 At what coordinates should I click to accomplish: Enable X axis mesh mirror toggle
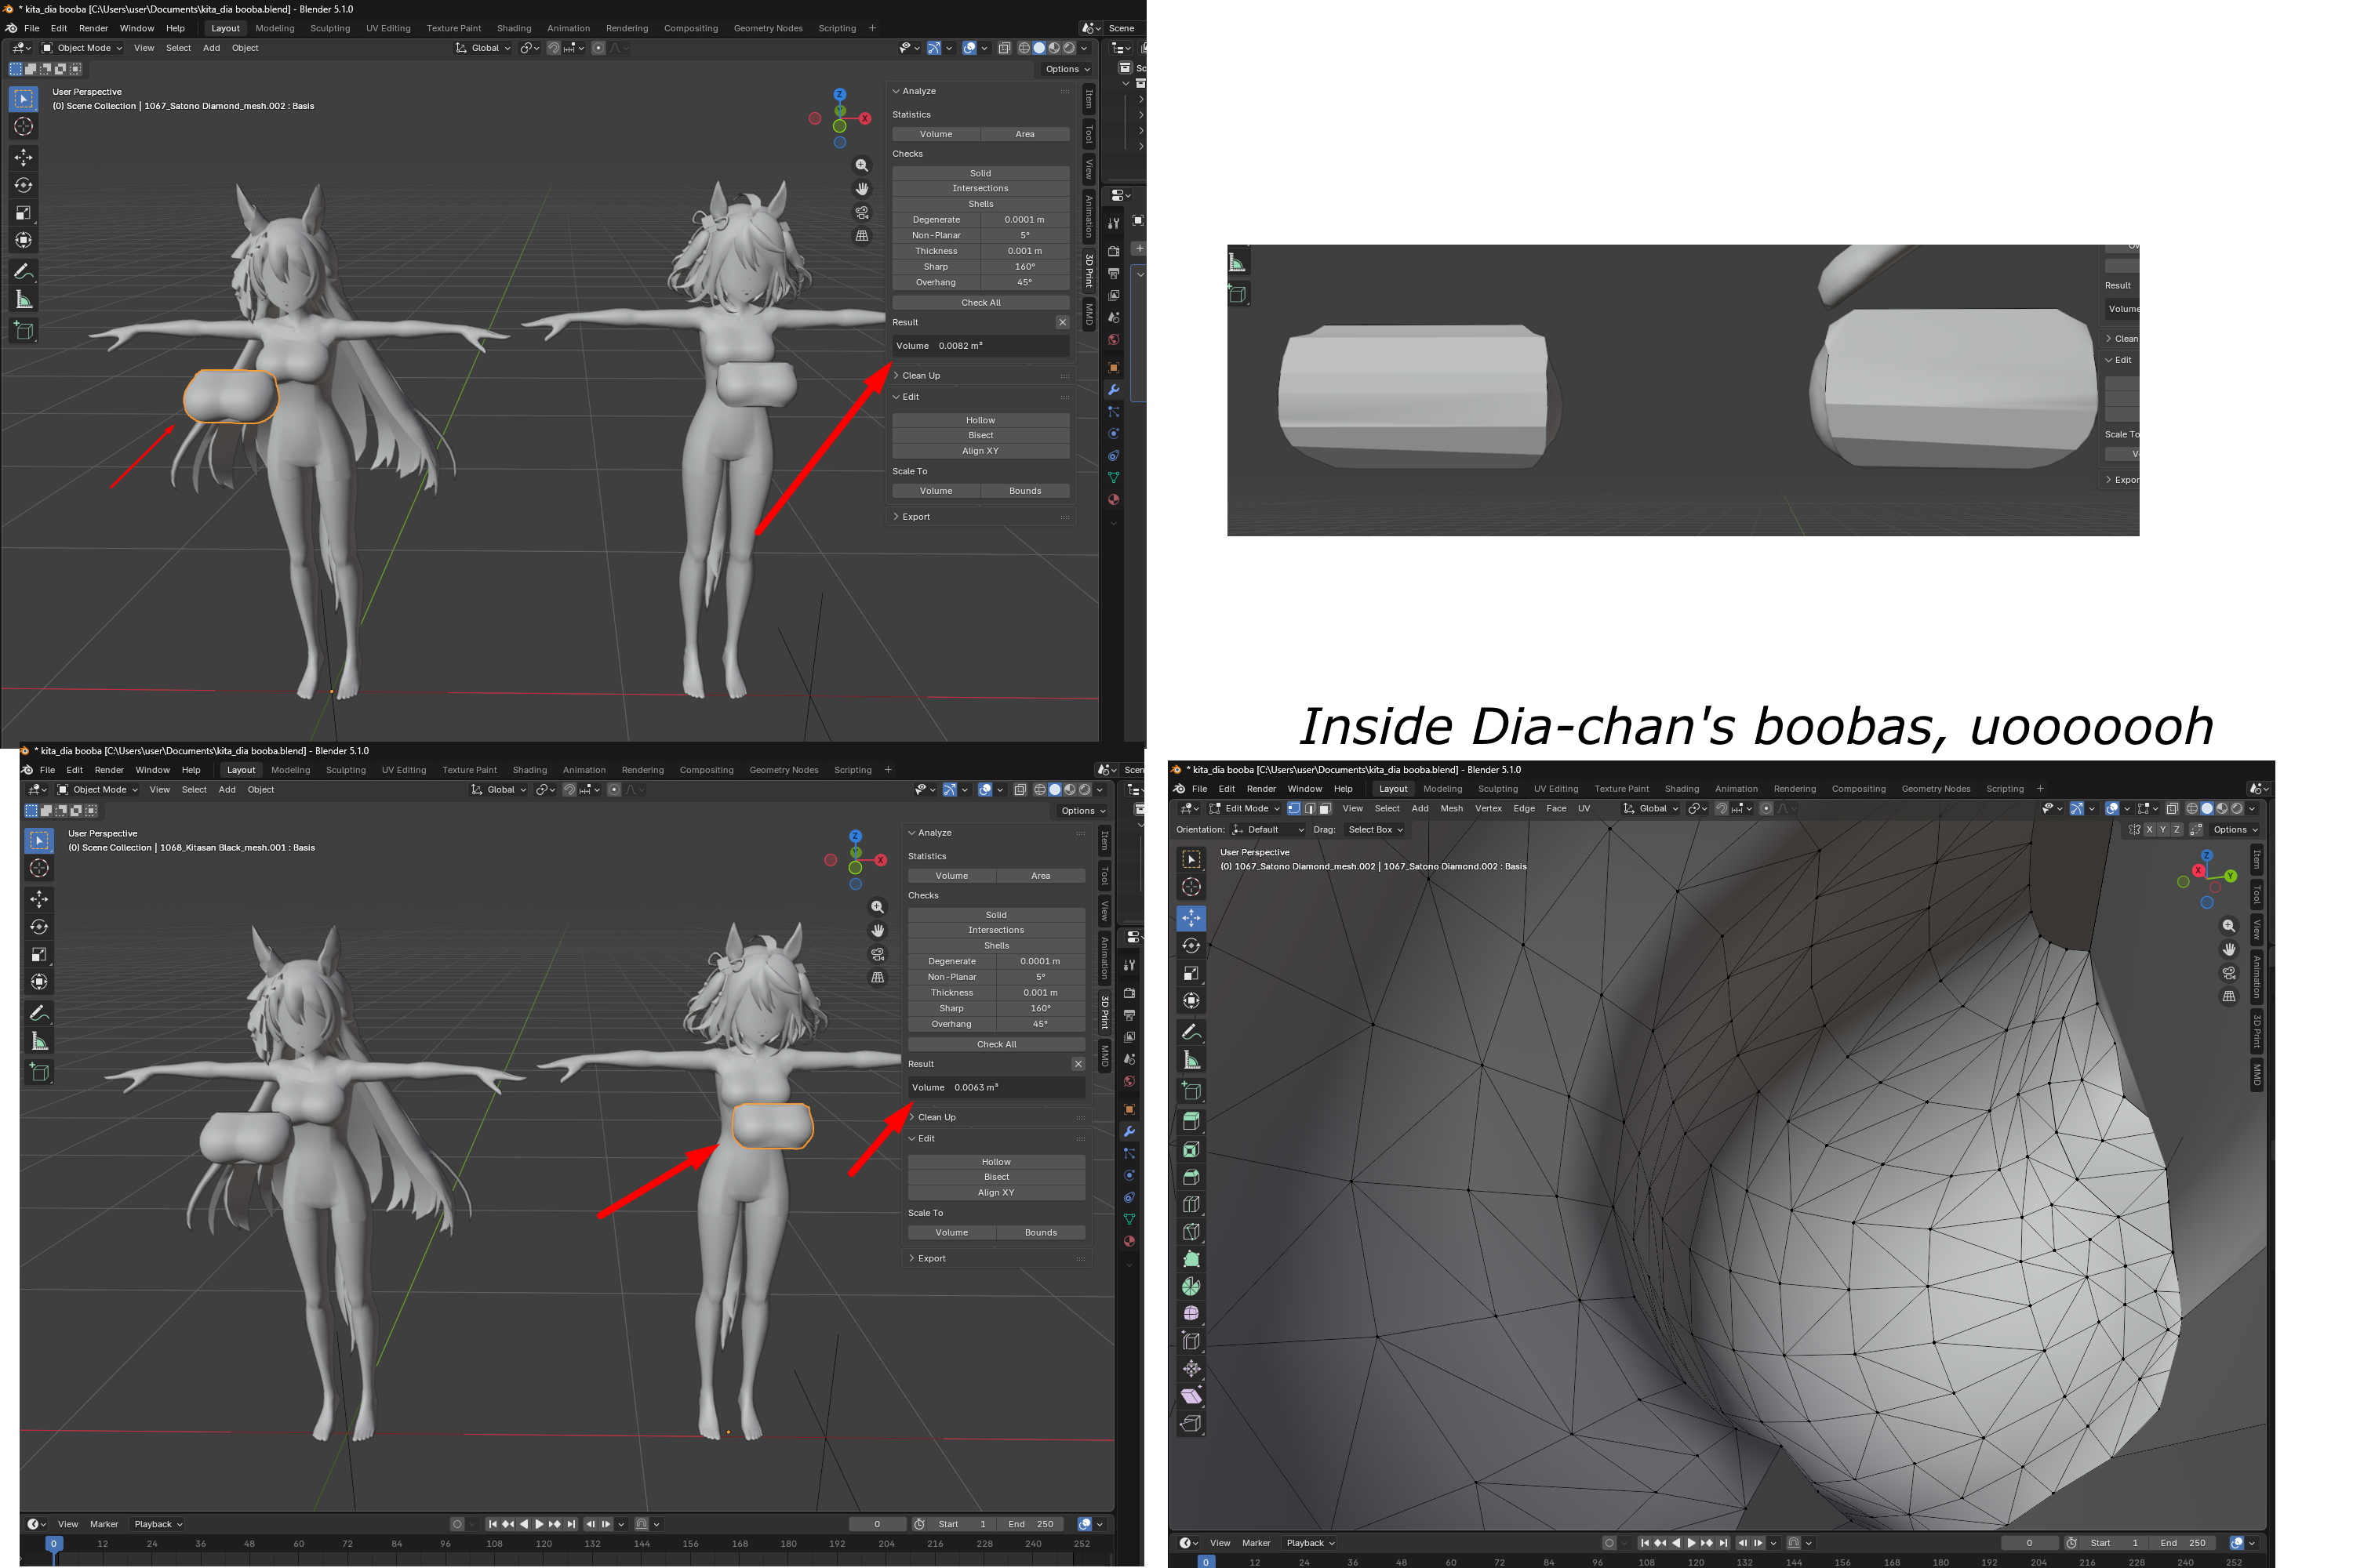[x=2148, y=829]
